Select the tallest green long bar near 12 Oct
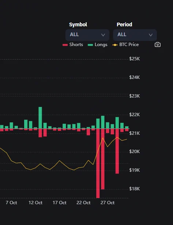 coord(40,118)
